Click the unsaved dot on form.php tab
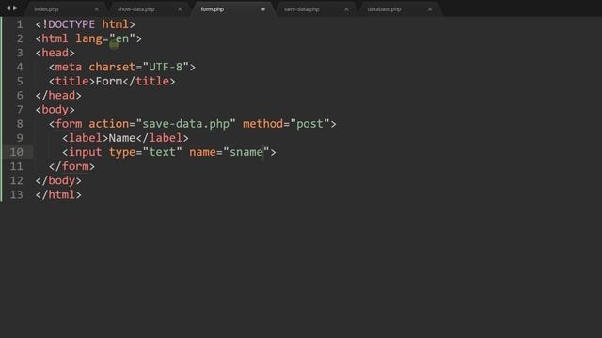The image size is (602, 338). 263,9
